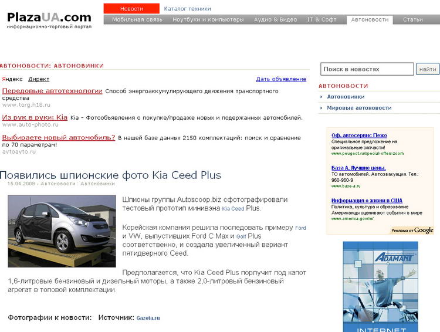440x332 pixels.
Task: Open the Новости tab
Action: pyautogui.click(x=131, y=9)
